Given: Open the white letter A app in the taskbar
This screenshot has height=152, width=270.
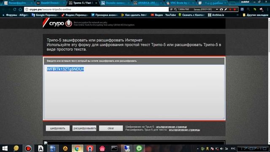Looking at the screenshot, I should (40, 148).
